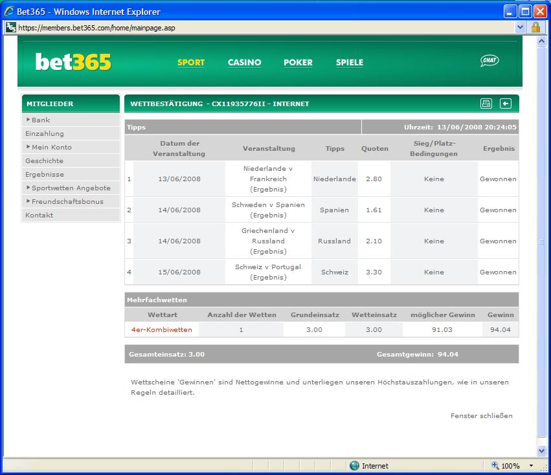Switch to the SPIELE tab
This screenshot has width=551, height=475.
click(350, 63)
